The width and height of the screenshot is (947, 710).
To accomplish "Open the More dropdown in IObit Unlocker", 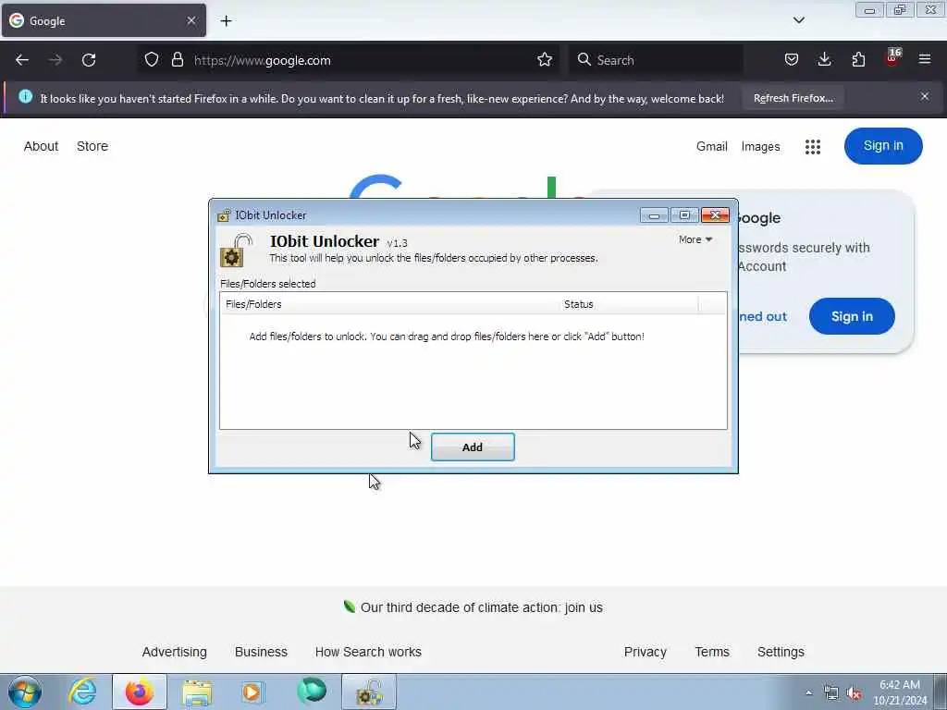I will click(x=695, y=239).
